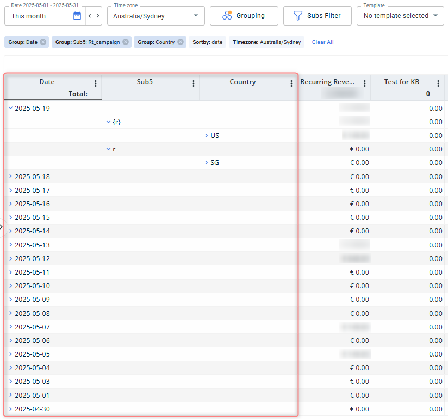Viewport: 448px width, 419px height.
Task: Click the Timezone: Australia/Sydney chip
Action: 266,42
